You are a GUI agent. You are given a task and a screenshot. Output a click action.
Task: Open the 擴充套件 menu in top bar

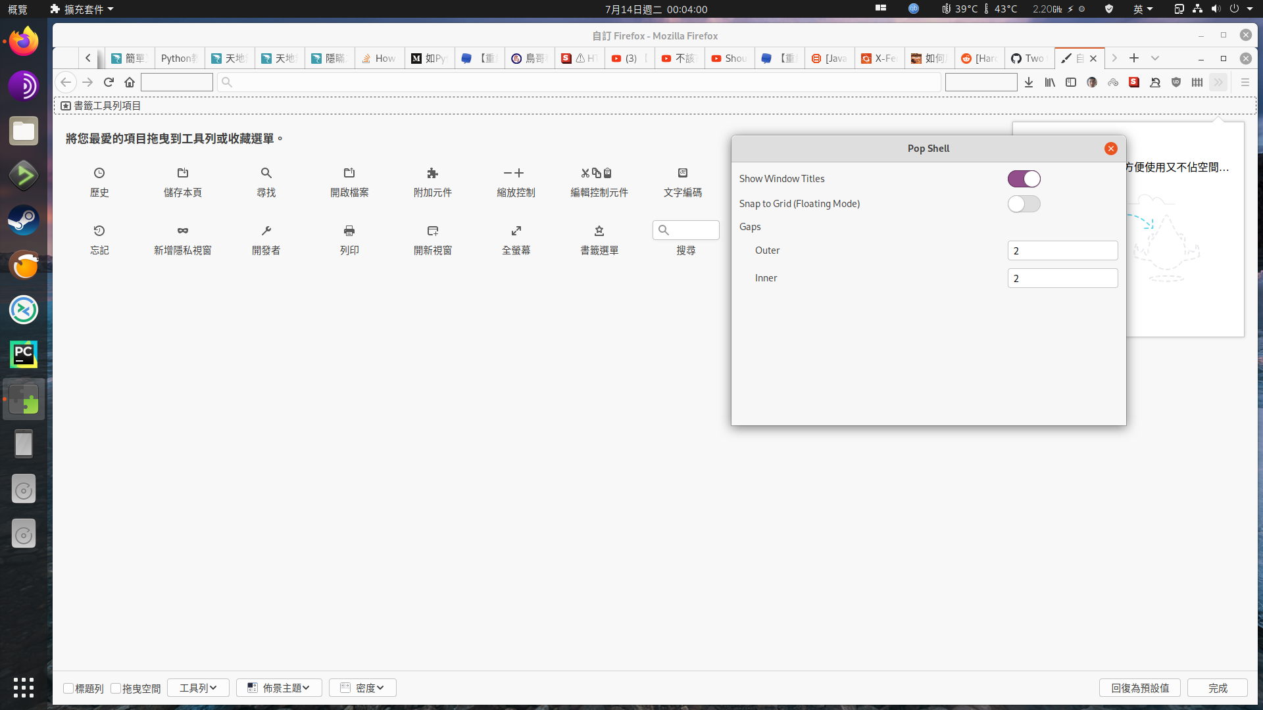[x=82, y=9]
